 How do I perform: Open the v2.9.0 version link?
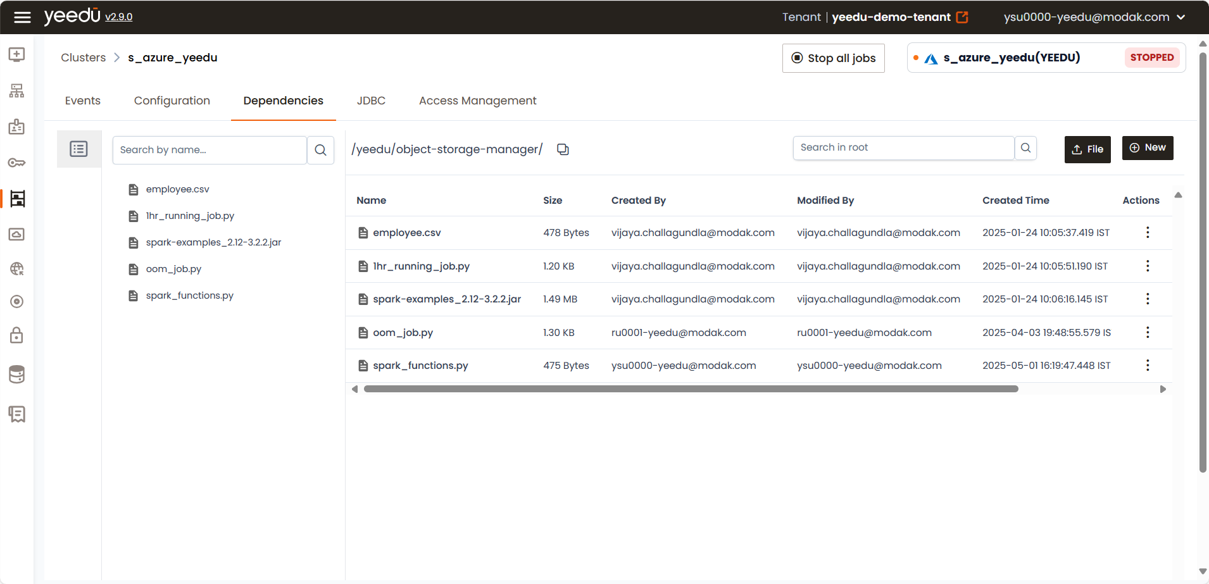click(x=119, y=17)
